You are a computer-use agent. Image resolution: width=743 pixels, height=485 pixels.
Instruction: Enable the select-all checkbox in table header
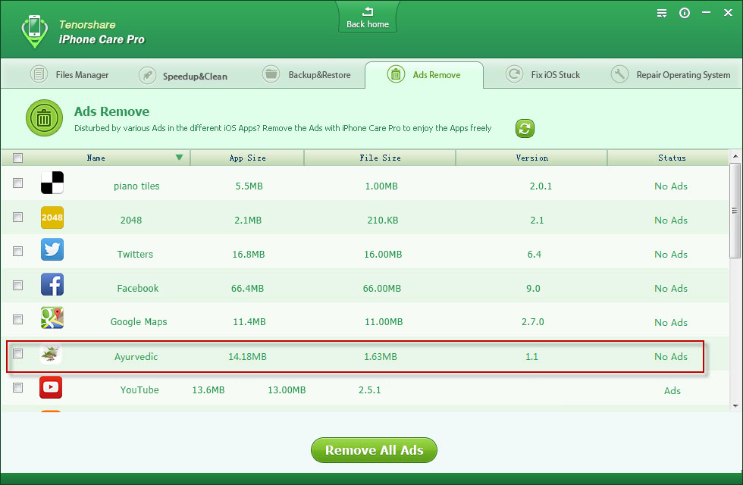(x=18, y=158)
